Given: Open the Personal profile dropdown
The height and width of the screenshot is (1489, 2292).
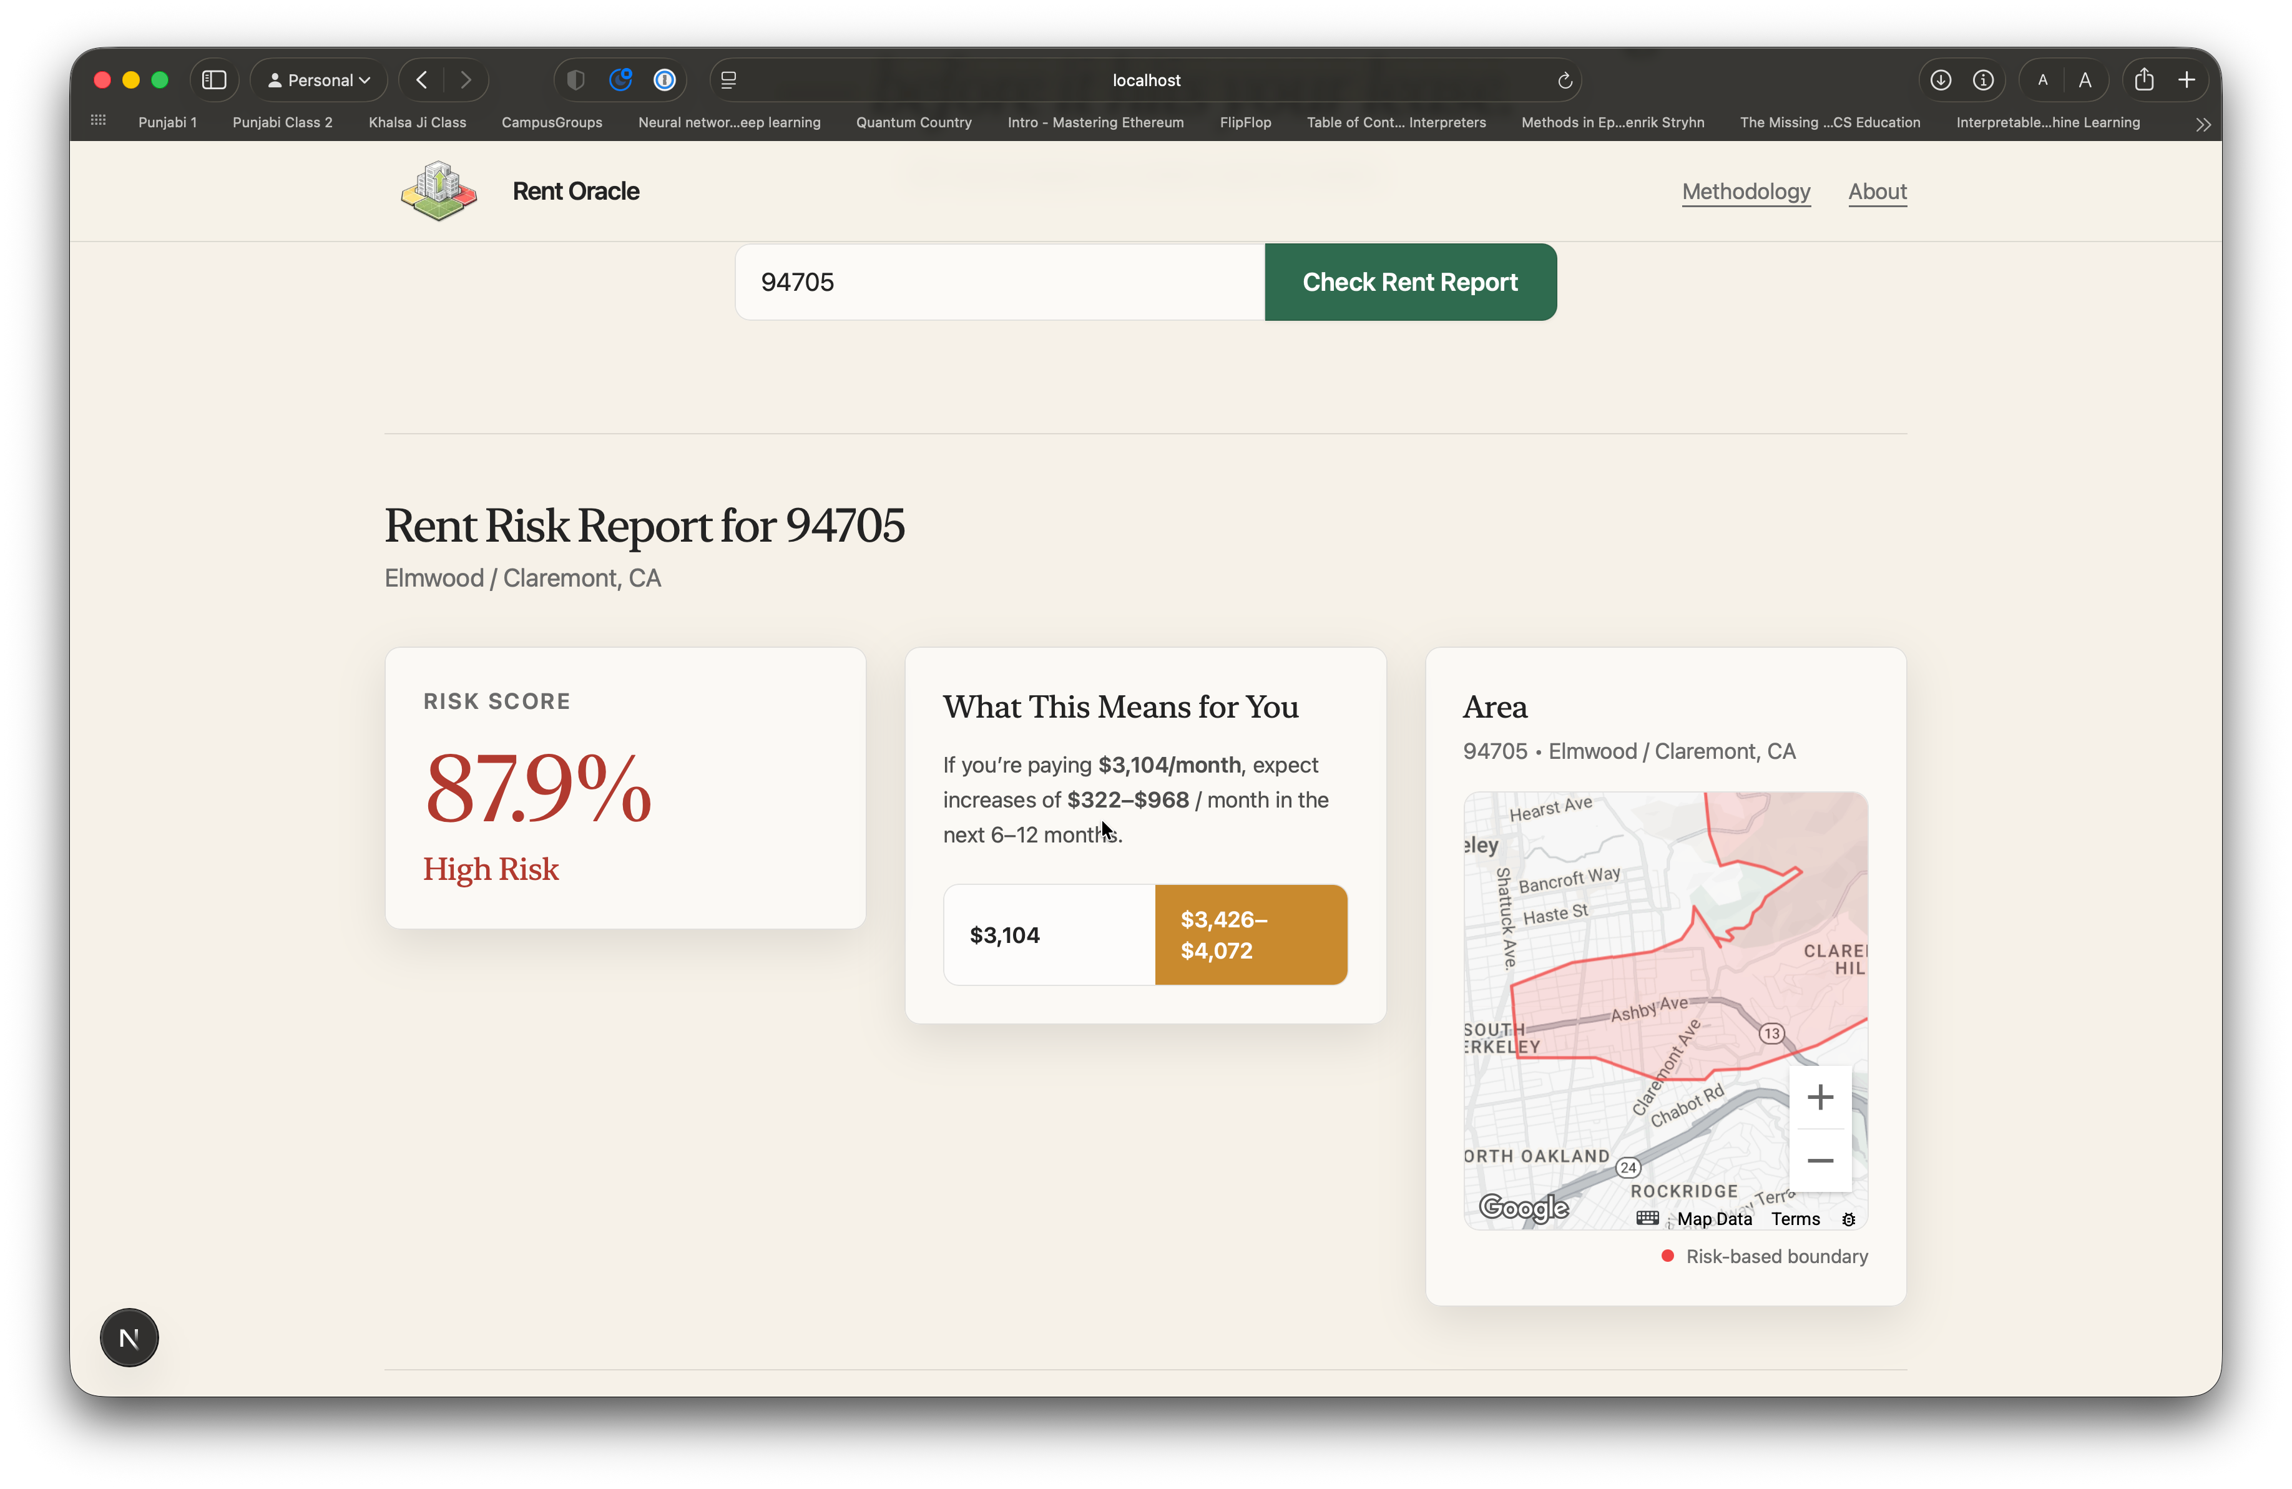Looking at the screenshot, I should pyautogui.click(x=319, y=80).
